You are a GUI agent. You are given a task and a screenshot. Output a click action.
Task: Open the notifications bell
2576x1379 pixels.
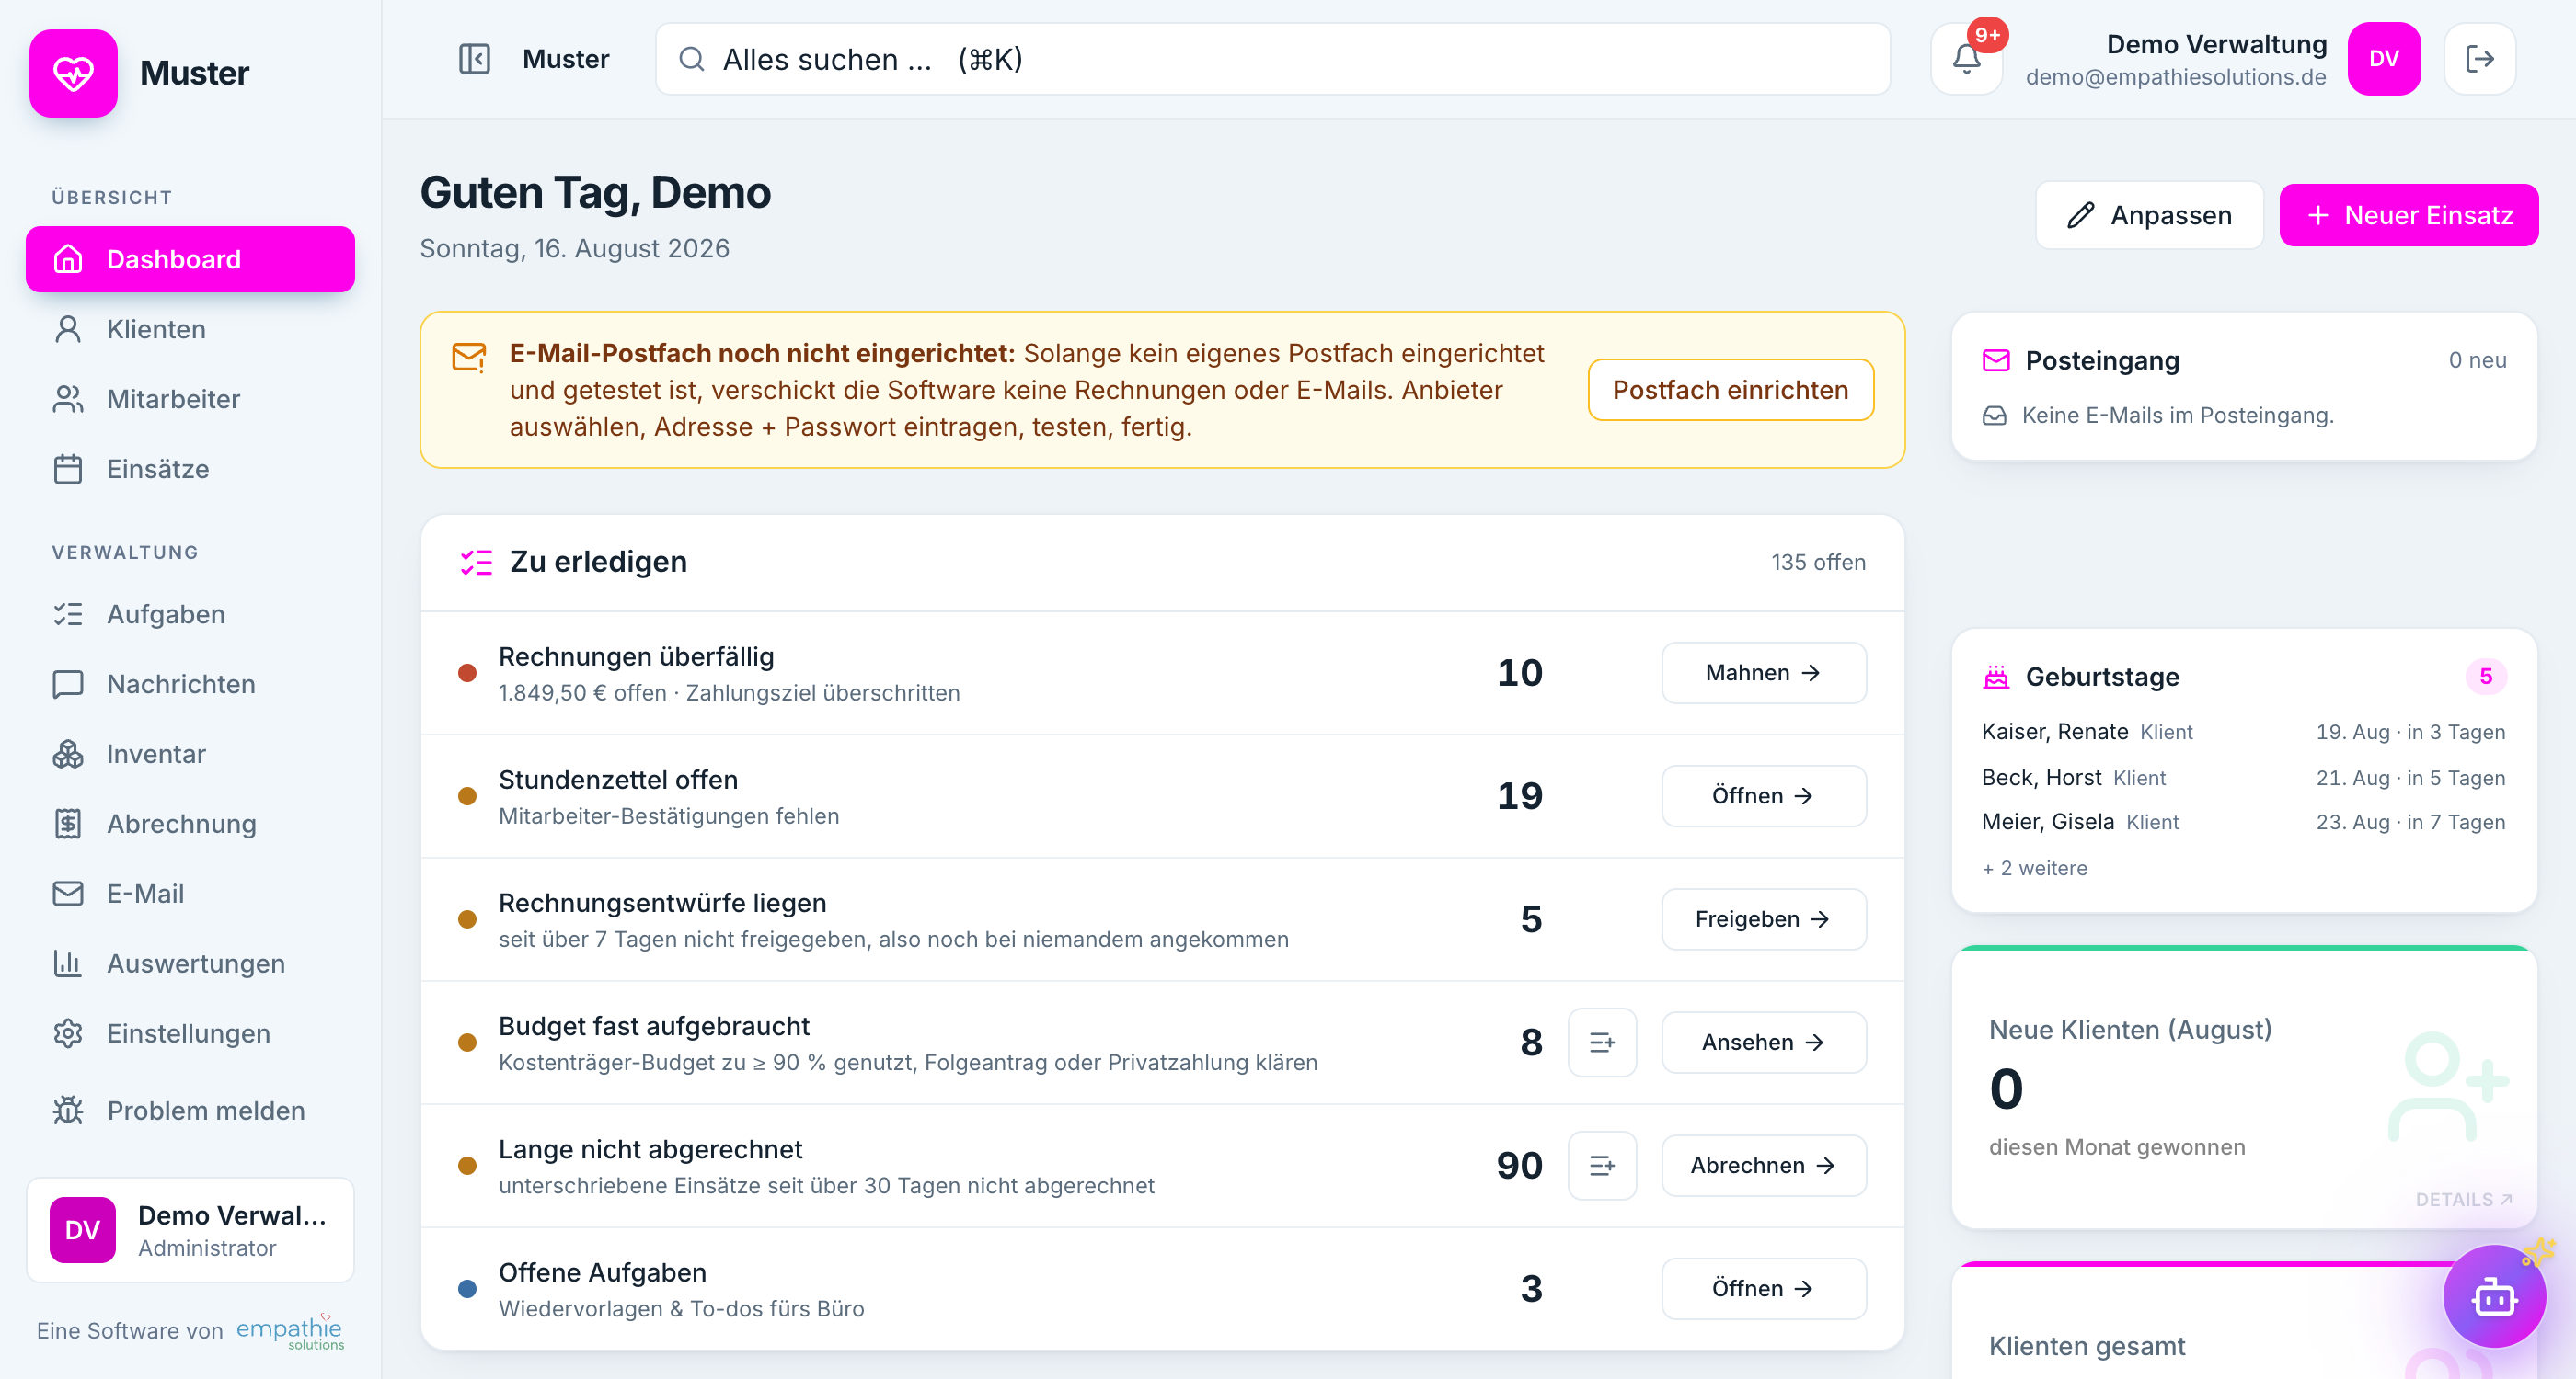click(x=1966, y=59)
